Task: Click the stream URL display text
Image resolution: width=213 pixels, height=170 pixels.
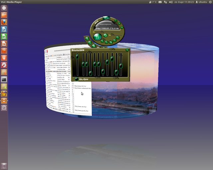Action: (x=107, y=29)
